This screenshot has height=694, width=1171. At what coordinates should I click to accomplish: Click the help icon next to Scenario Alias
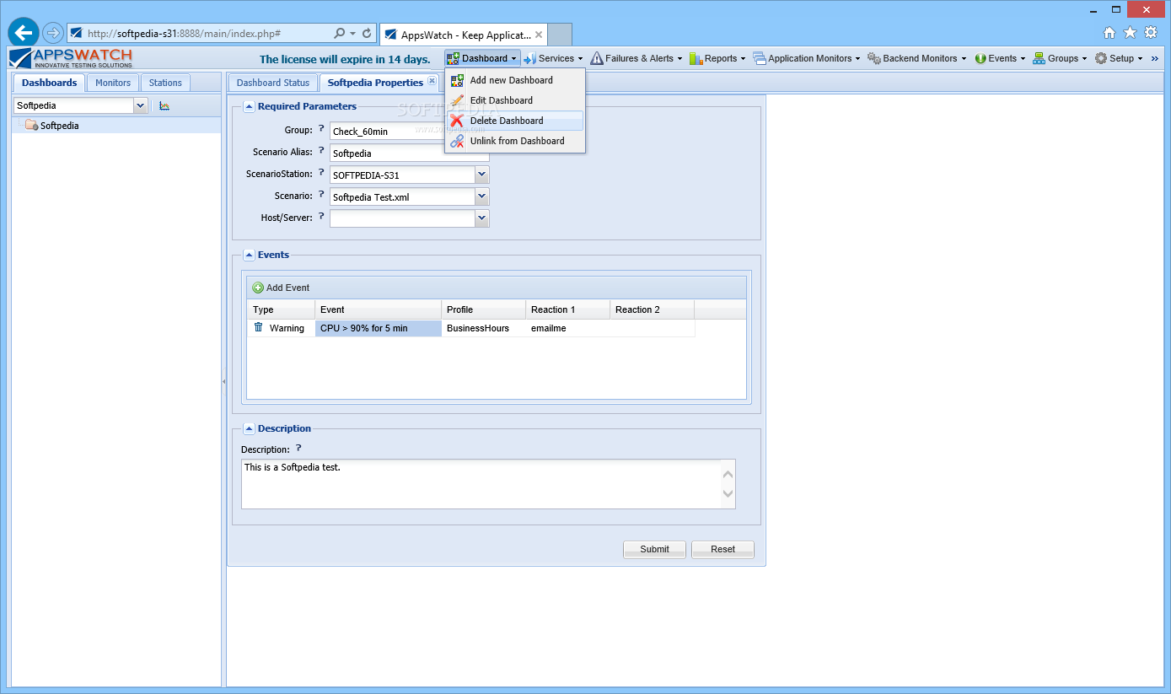(x=321, y=151)
